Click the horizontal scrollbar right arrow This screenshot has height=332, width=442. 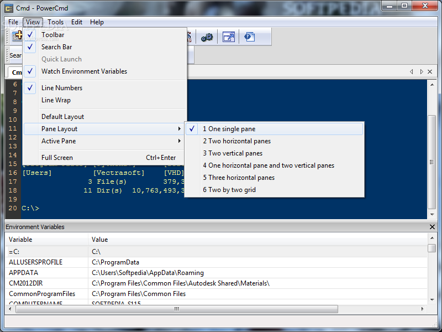(422, 309)
